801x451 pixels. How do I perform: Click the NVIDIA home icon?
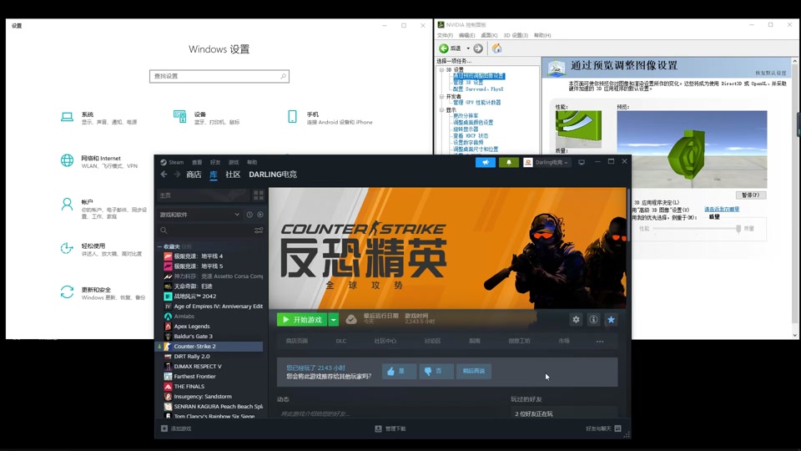pos(497,48)
